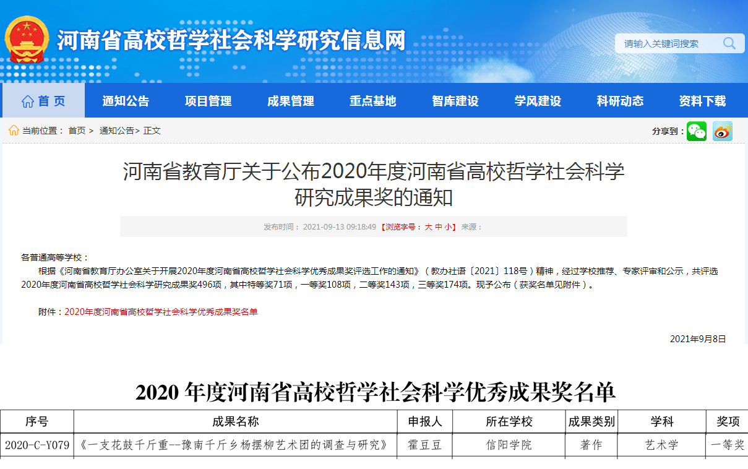Navigate to 智库建设 page
The width and height of the screenshot is (748, 469).
click(455, 101)
